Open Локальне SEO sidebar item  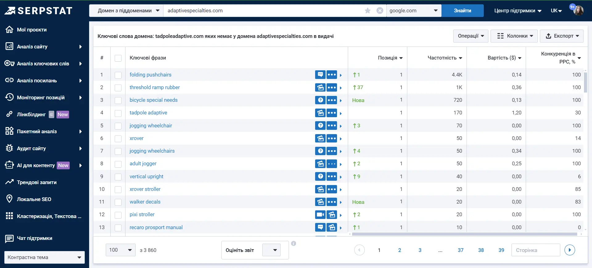[34, 199]
